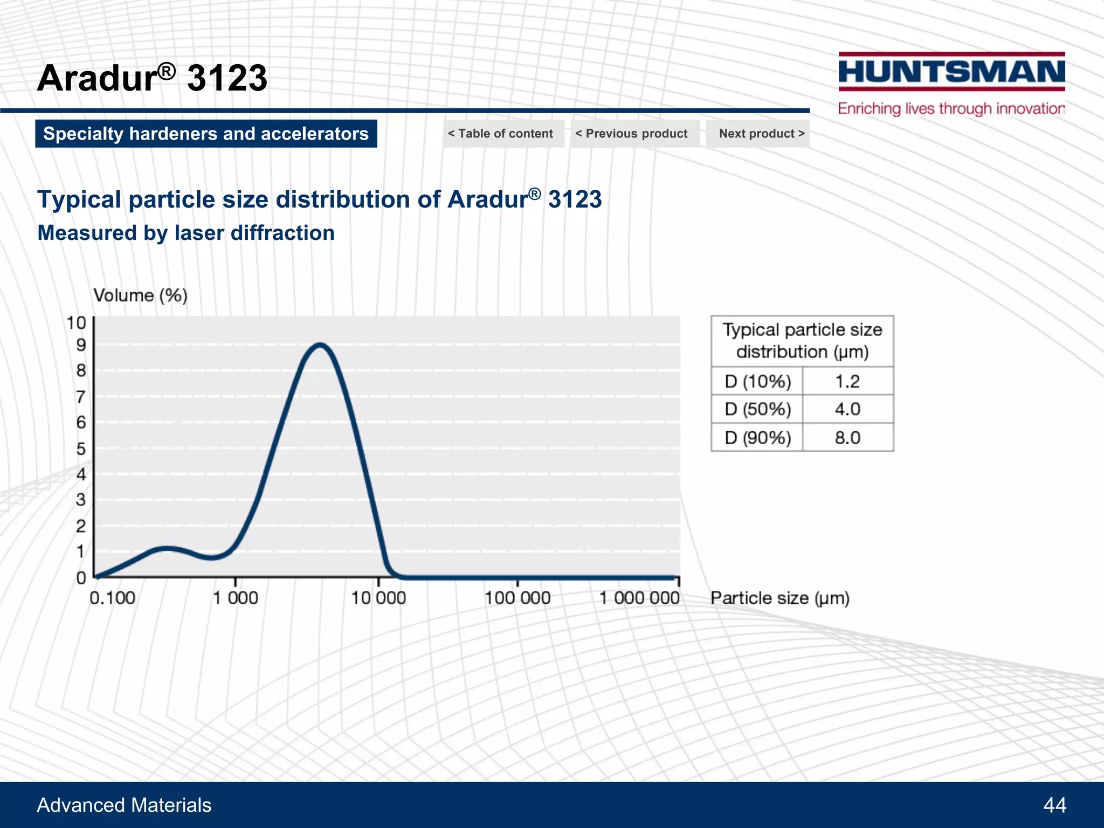Click the 10 000 x-axis tick label
Image resolution: width=1104 pixels, height=828 pixels.
coord(378,598)
